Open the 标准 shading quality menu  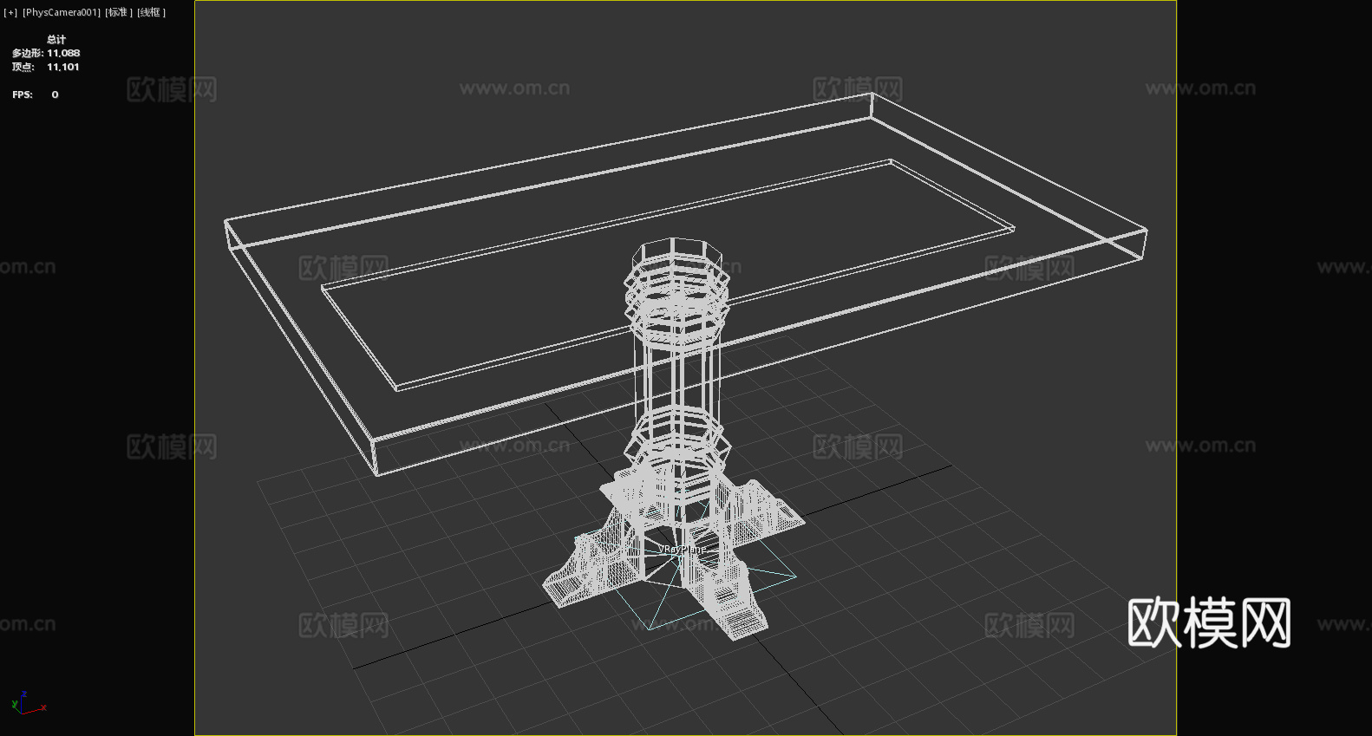pos(119,13)
